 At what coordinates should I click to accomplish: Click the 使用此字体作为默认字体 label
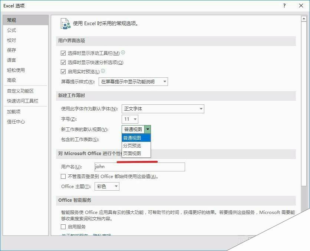pos(89,109)
